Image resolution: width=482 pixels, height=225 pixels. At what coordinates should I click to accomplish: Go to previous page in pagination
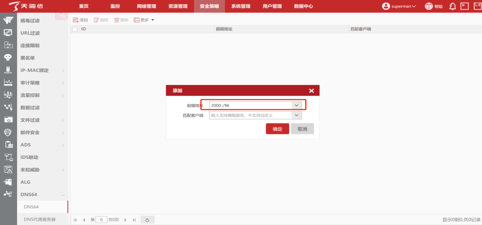84,220
